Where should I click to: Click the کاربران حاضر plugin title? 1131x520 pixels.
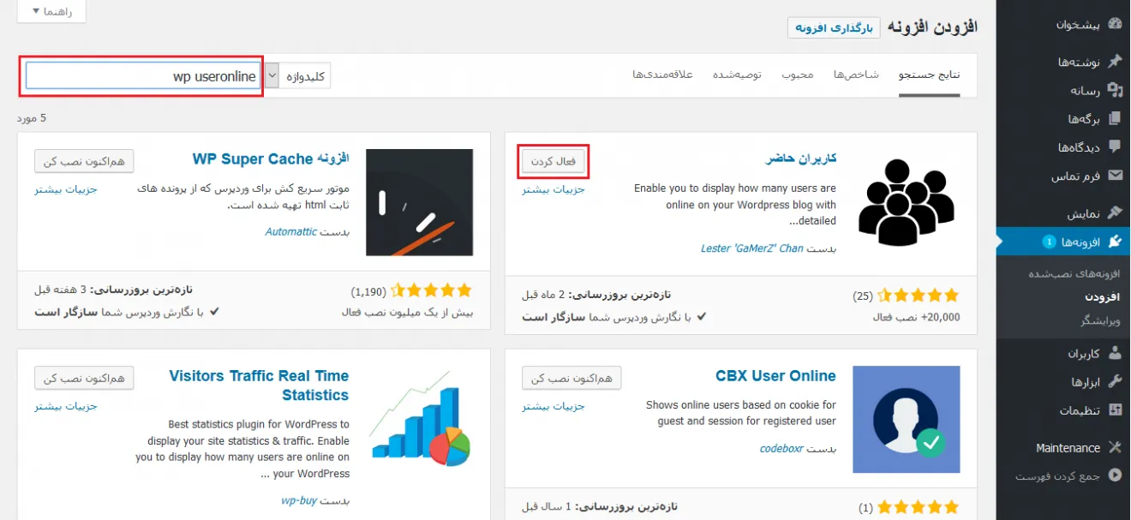(800, 158)
